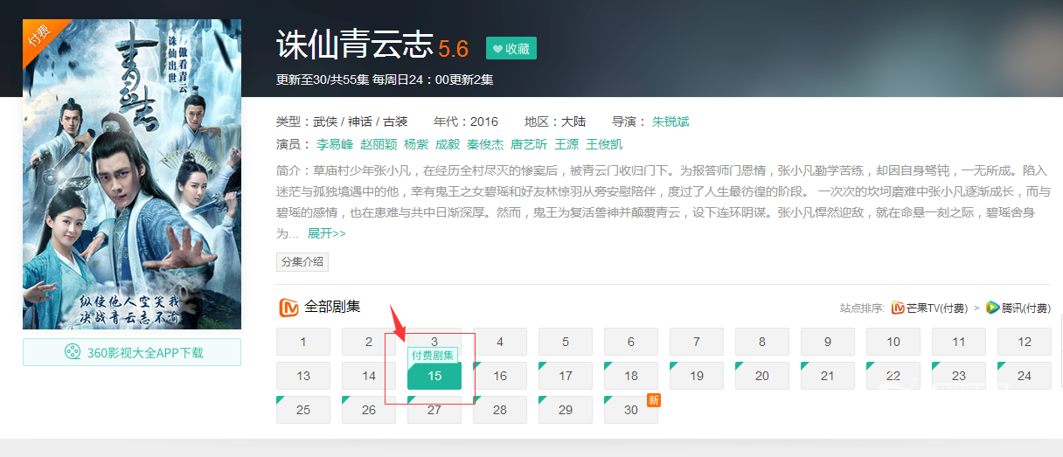Image resolution: width=1063 pixels, height=457 pixels.
Task: Expand the synopsis with 展开>>
Action: tap(327, 233)
